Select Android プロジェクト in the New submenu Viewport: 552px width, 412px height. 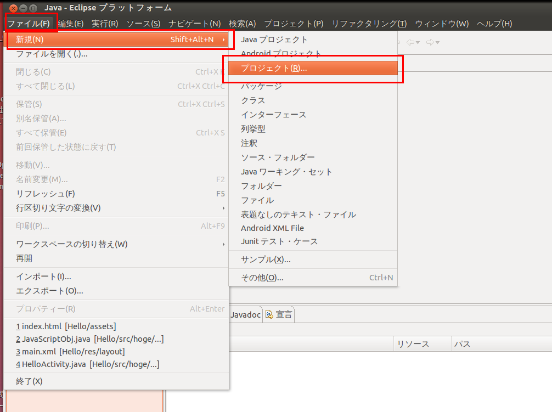pyautogui.click(x=313, y=53)
